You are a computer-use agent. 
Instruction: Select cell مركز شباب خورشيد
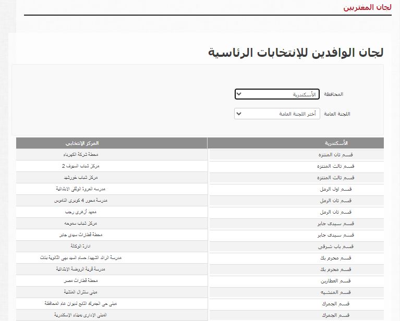112,178
